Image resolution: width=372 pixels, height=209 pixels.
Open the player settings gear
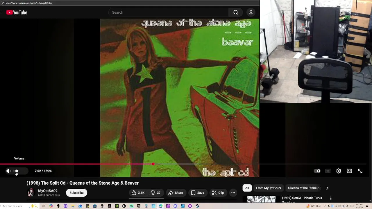[x=339, y=171]
